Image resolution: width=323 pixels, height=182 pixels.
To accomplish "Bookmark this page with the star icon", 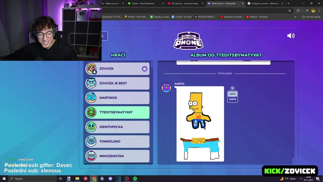I will click(290, 11).
